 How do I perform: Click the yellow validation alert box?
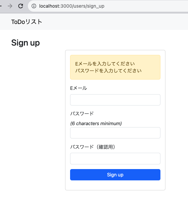tap(115, 67)
